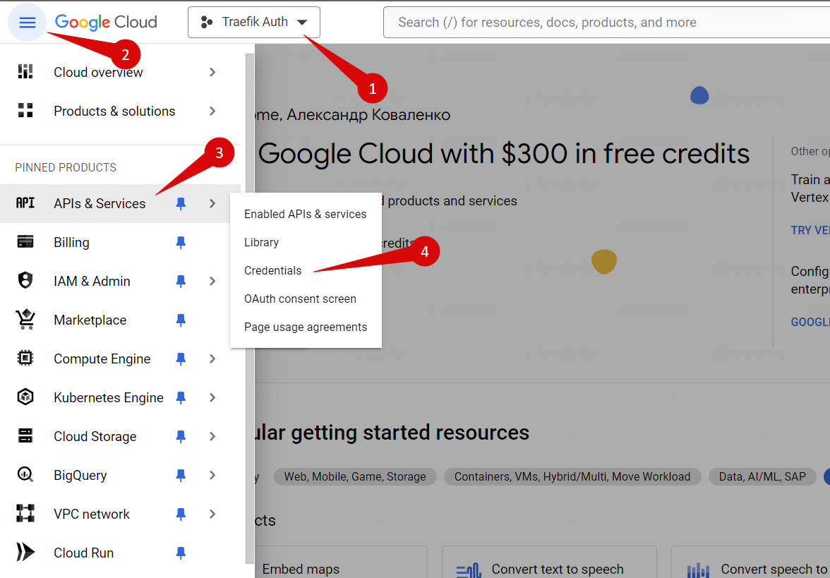The height and width of the screenshot is (578, 830).
Task: Click the Cloud Run arrows icon
Action: click(x=25, y=553)
